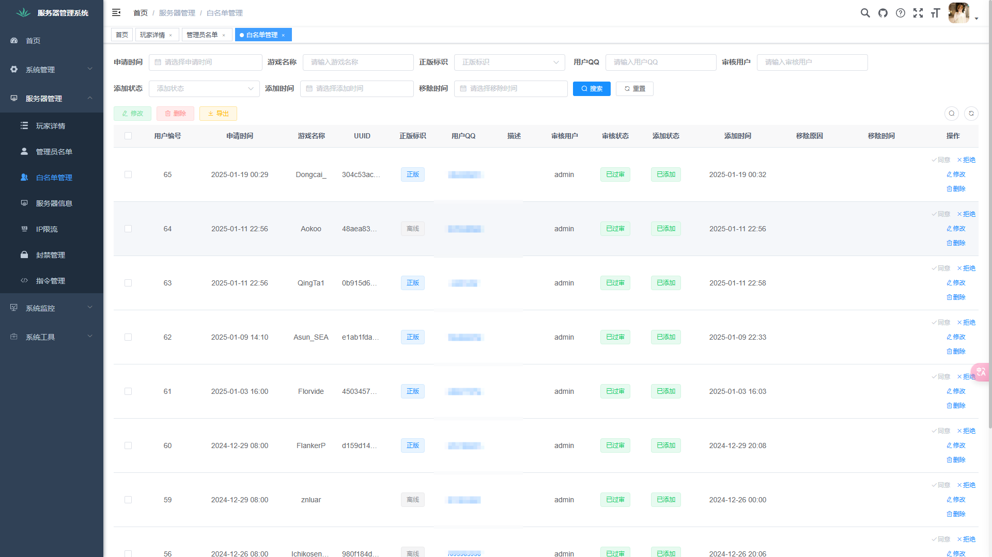The image size is (992, 557).
Task: Open the GitHub source link icon
Action: point(883,13)
